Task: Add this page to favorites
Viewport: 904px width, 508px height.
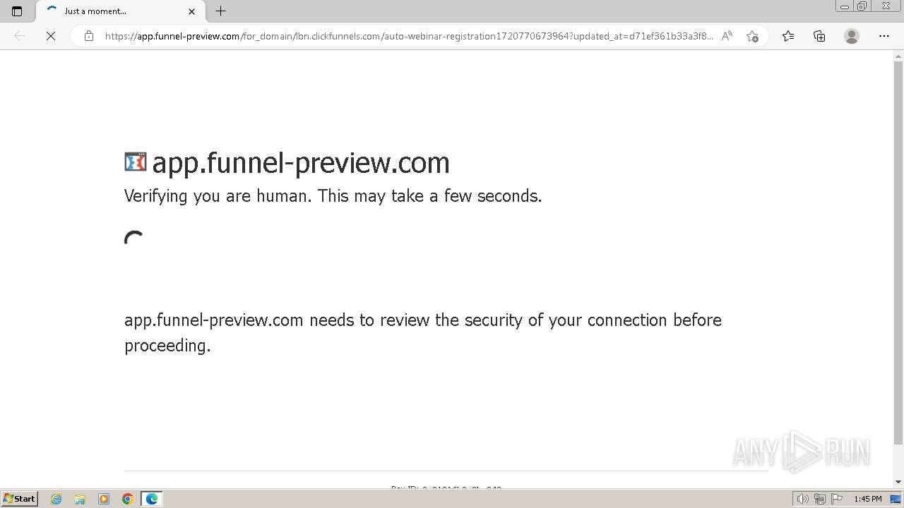Action: (x=752, y=36)
